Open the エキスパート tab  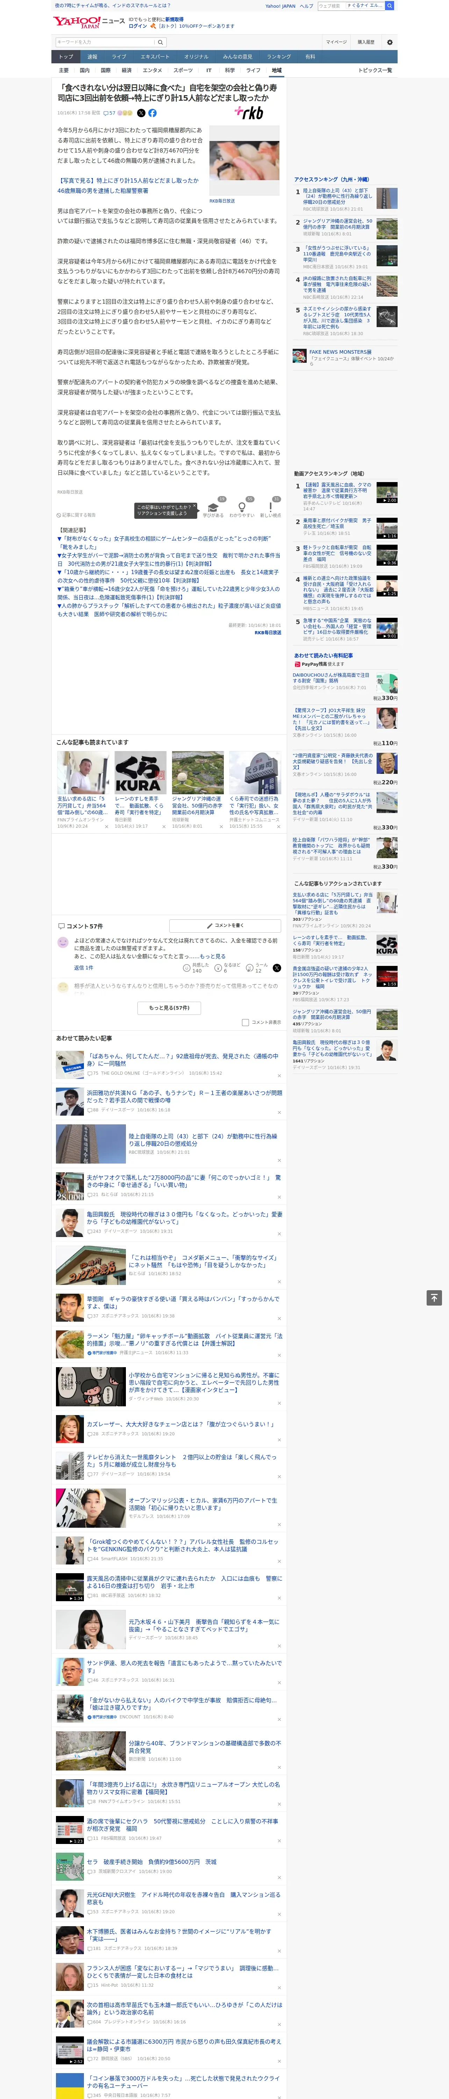coord(155,57)
